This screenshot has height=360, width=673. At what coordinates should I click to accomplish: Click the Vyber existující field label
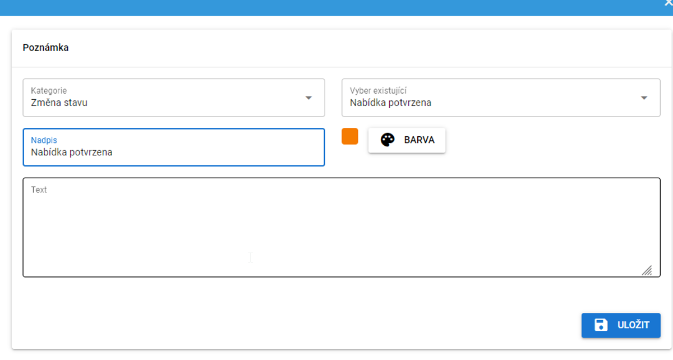tap(378, 90)
